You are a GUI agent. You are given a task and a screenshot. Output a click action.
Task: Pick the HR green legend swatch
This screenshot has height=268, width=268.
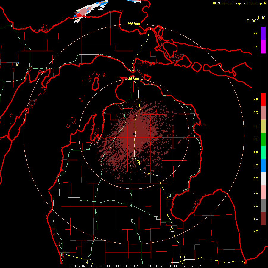(x=263, y=139)
